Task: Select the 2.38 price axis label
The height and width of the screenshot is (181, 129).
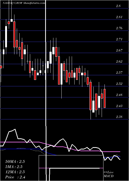Action: coord(119,117)
